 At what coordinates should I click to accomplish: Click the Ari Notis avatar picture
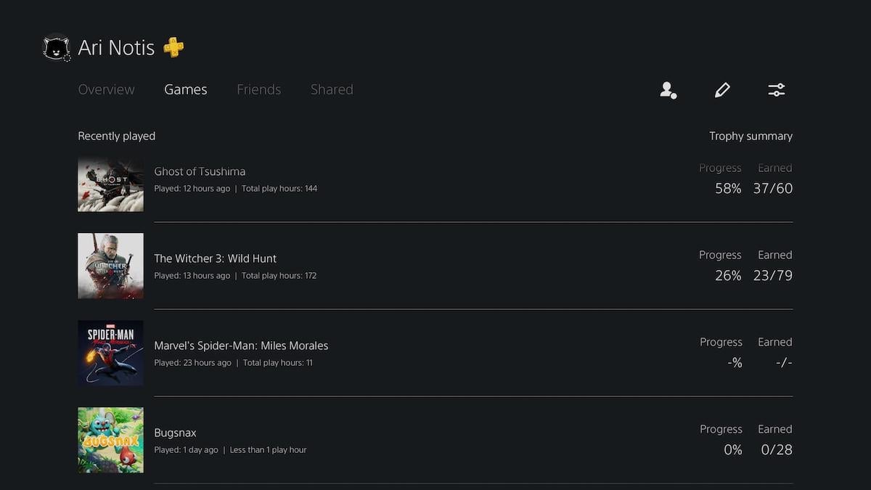click(56, 47)
